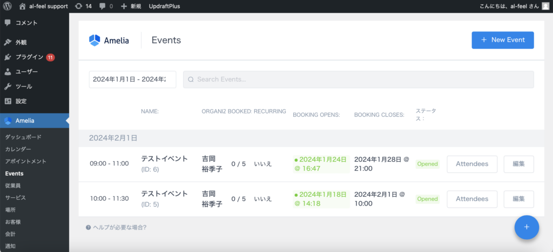Click 編集 for event ID 5
553x252 pixels.
point(518,199)
